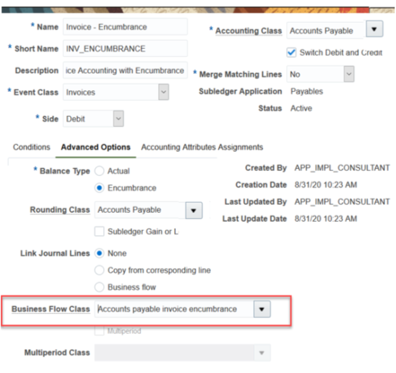
Task: Click the Last Updated By value APP_IMPL_CONSULTANT
Action: click(342, 201)
